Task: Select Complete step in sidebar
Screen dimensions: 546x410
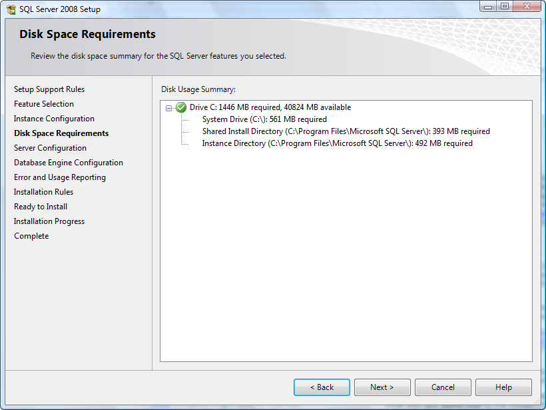Action: [31, 236]
